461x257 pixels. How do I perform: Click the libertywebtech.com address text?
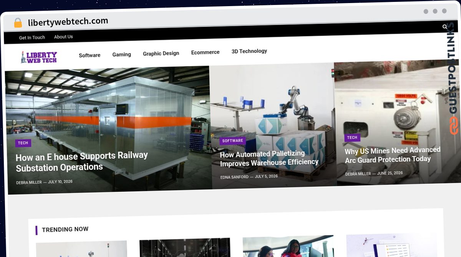coord(68,21)
